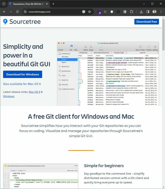Open site information icon in address bar
Viewport: 165px width, 189px height.
[25, 12]
